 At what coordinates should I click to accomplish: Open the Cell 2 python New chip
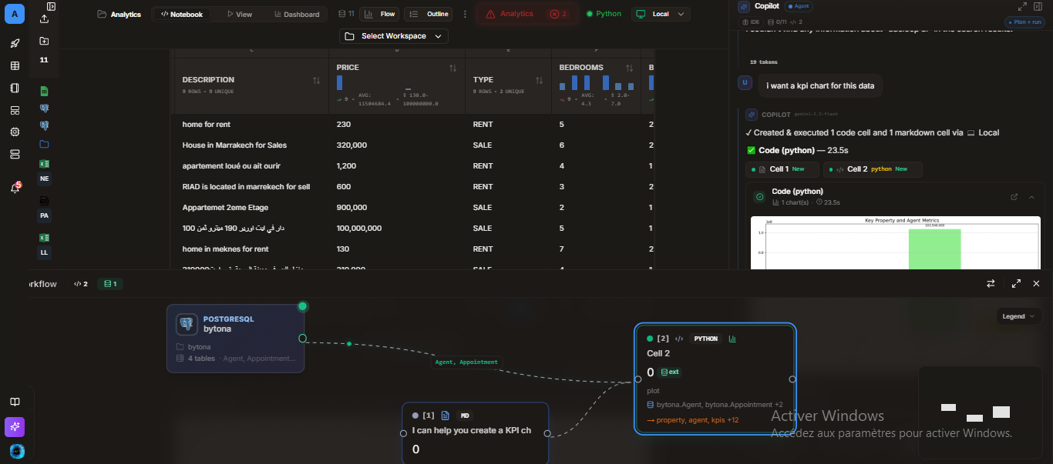click(873, 169)
